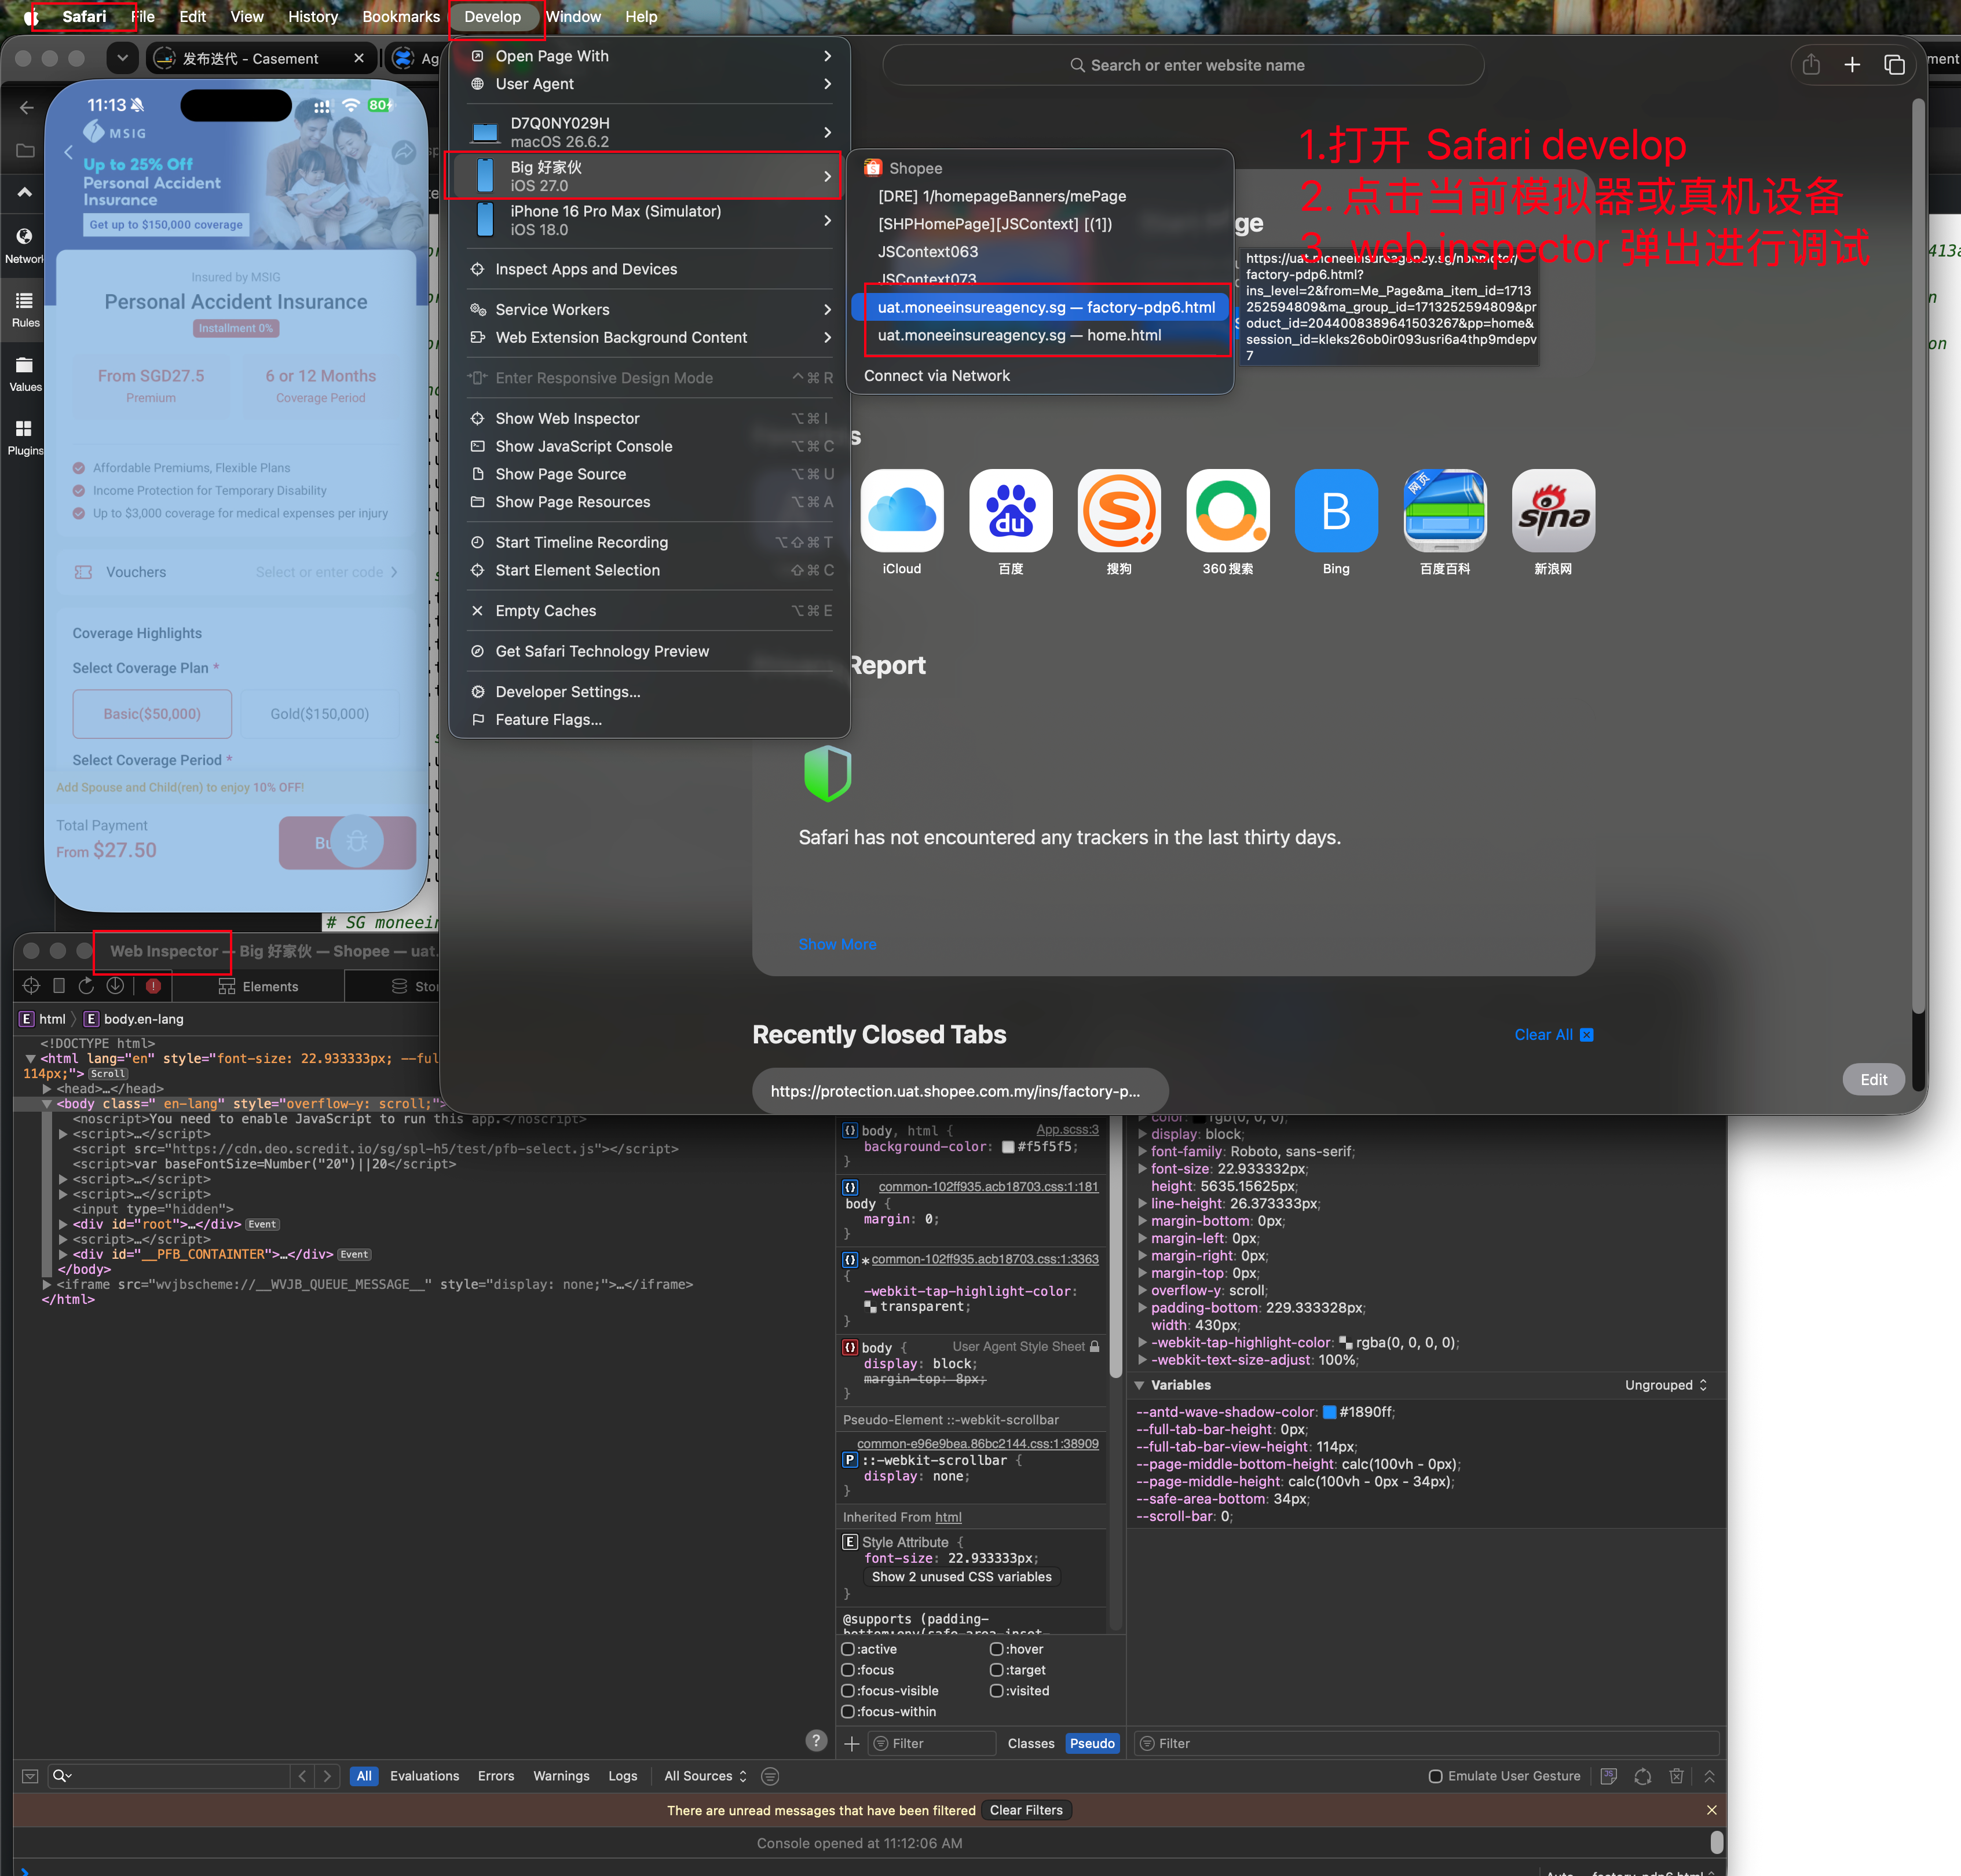Start element selection crosshair in Web Inspector
The image size is (1961, 1876).
pyautogui.click(x=31, y=986)
